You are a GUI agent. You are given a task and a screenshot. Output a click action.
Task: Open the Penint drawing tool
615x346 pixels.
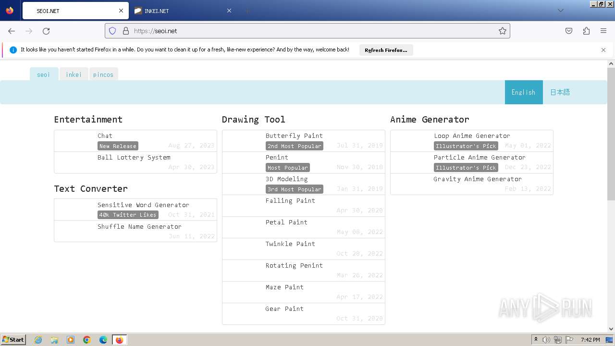pyautogui.click(x=304, y=162)
